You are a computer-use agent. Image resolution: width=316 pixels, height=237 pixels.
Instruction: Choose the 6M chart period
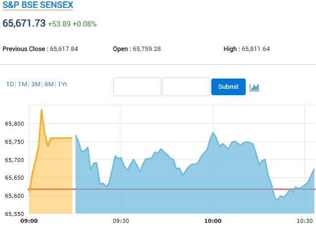pos(49,84)
